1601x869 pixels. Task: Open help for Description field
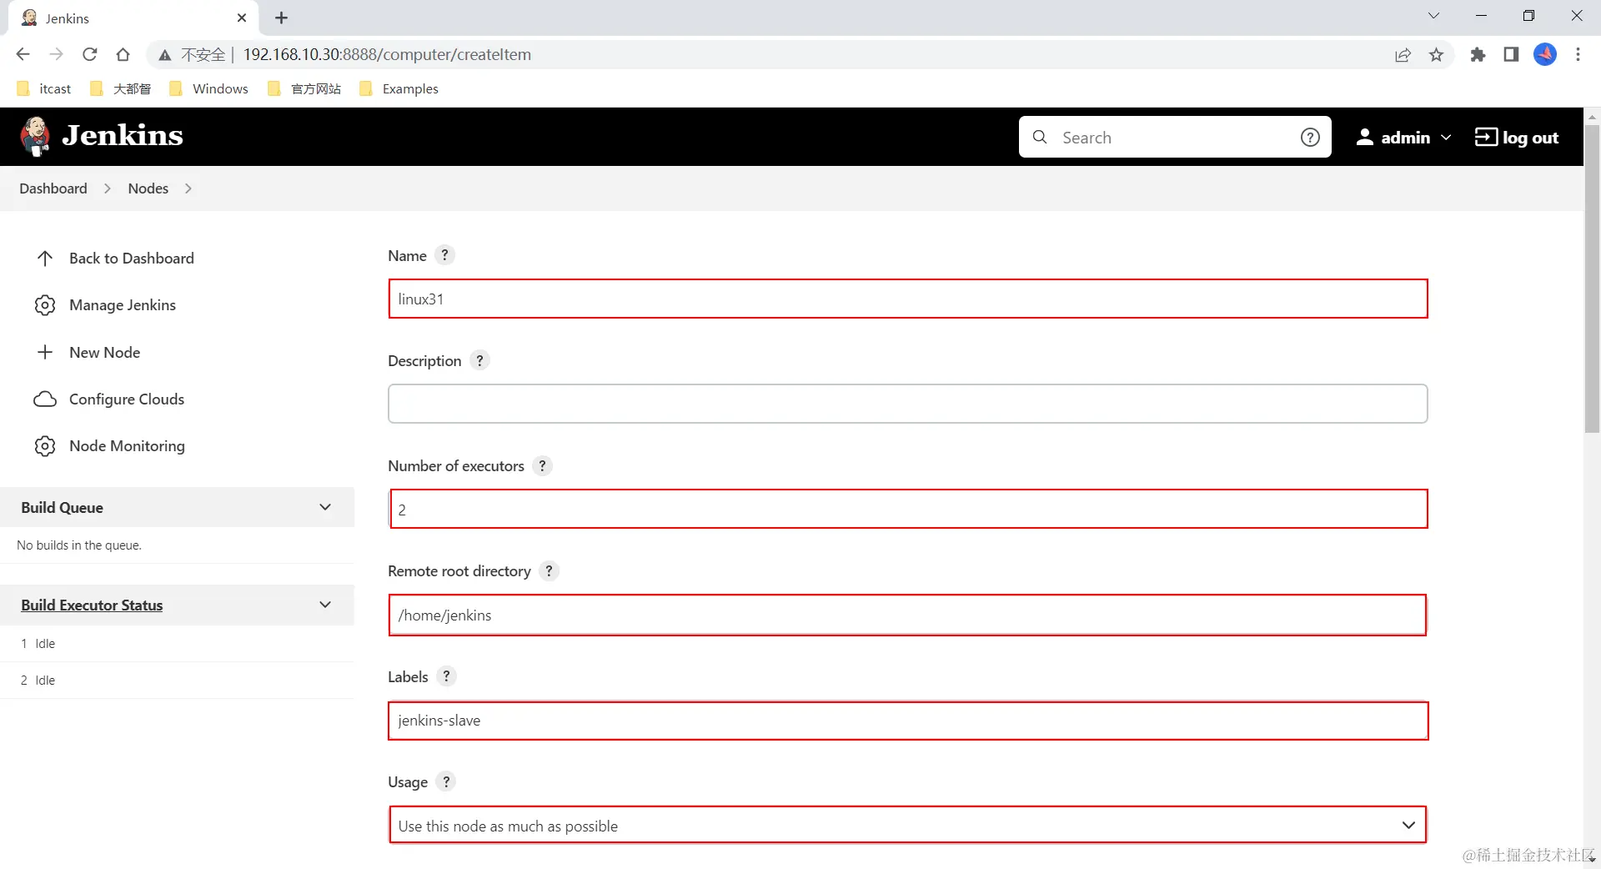(x=479, y=360)
